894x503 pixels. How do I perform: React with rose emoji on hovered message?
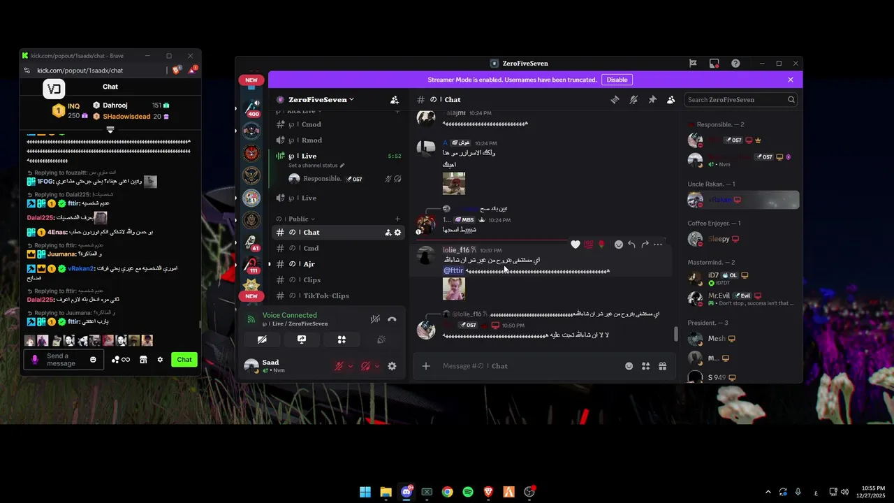click(601, 245)
